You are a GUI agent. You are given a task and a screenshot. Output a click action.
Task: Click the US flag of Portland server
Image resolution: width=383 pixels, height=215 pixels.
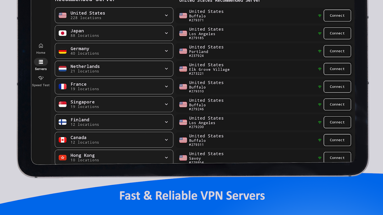tap(183, 51)
